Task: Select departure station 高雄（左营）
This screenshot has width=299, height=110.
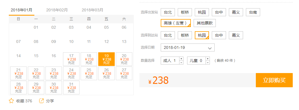Action: tap(176, 23)
